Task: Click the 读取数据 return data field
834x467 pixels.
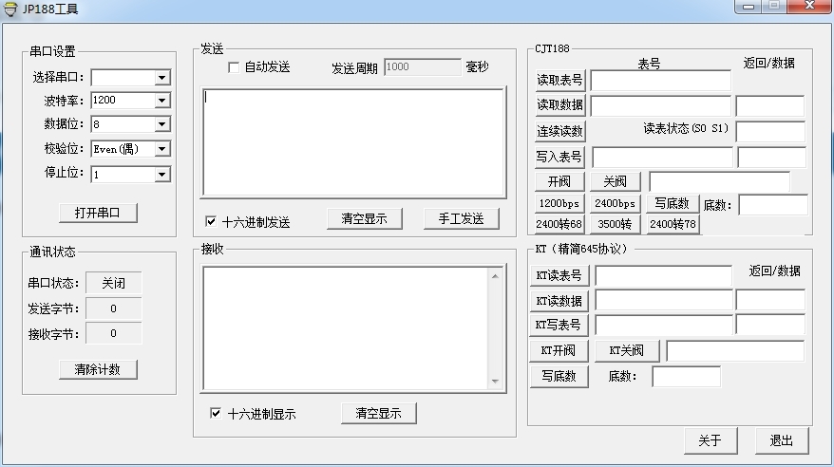Action: [x=770, y=106]
